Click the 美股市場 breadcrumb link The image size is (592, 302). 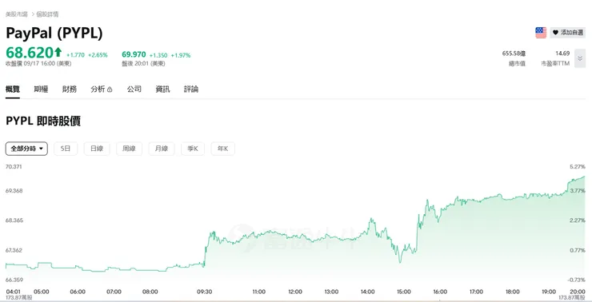tap(17, 14)
